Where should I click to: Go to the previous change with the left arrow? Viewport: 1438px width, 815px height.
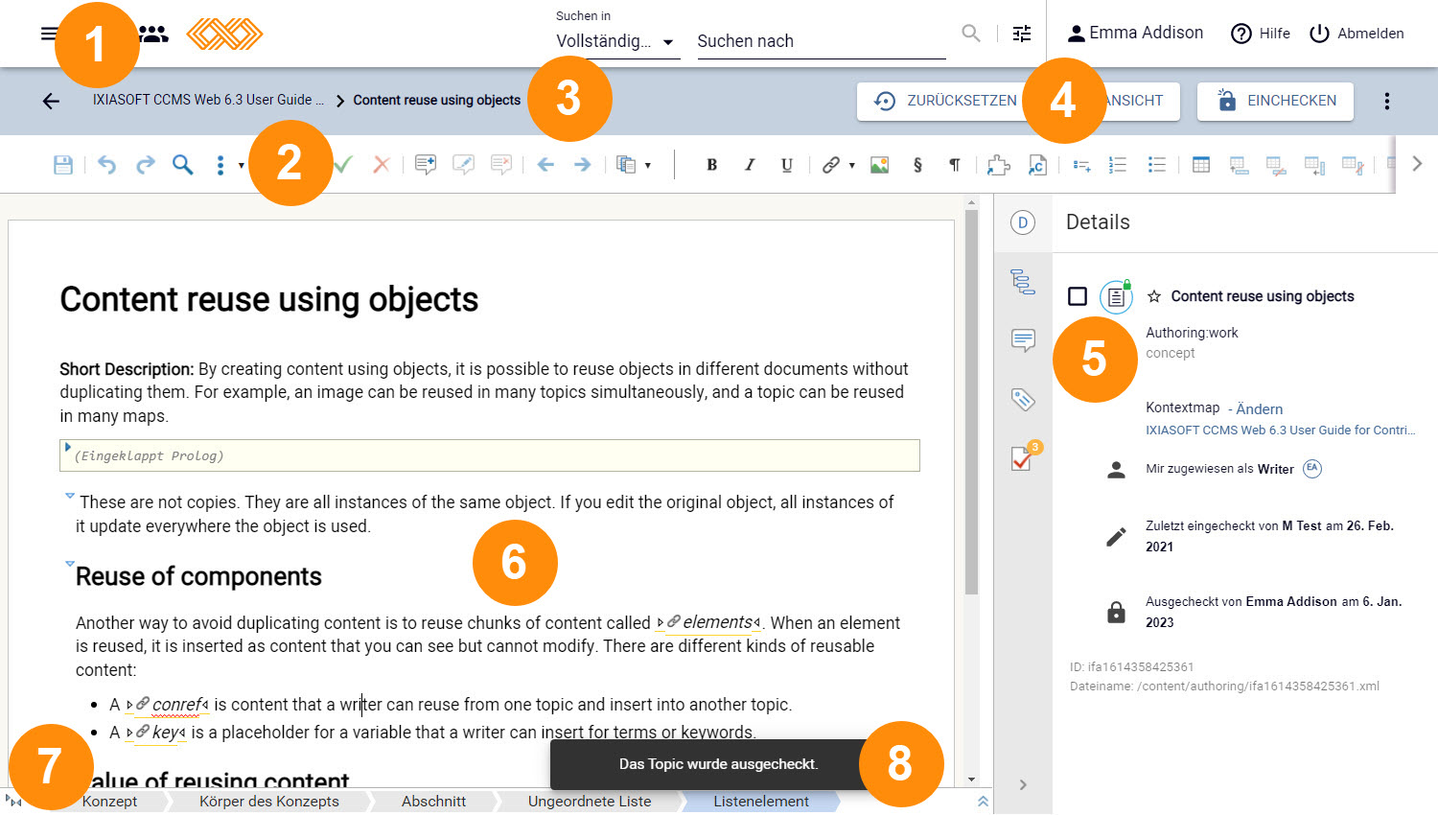click(x=545, y=165)
